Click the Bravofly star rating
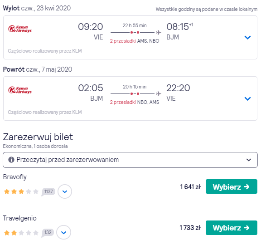The width and height of the screenshot is (261, 240). (21, 191)
